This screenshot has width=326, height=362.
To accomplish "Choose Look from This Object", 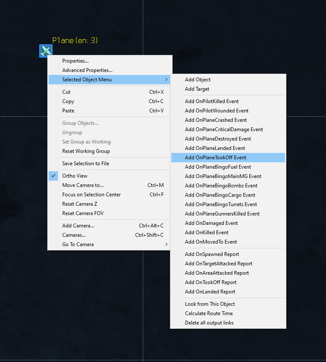I will pos(210,304).
